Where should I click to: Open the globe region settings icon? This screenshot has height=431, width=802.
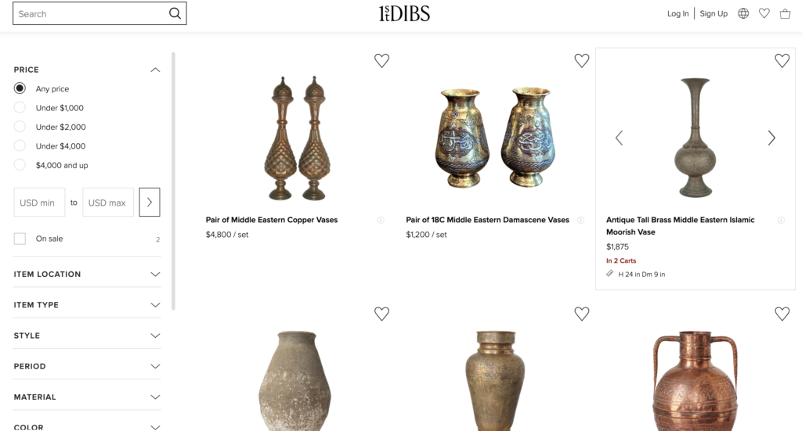tap(743, 13)
